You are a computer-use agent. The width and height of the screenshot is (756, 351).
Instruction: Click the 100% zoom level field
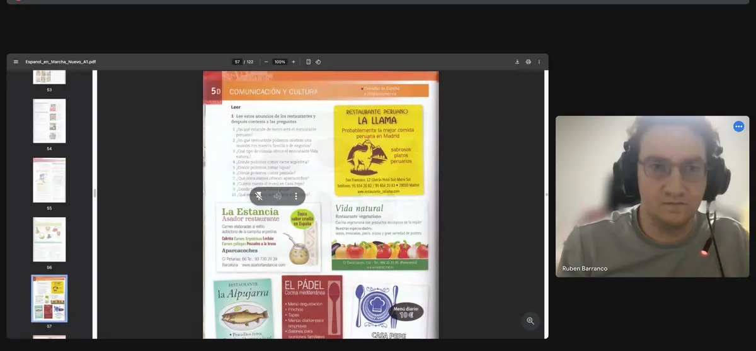[280, 62]
